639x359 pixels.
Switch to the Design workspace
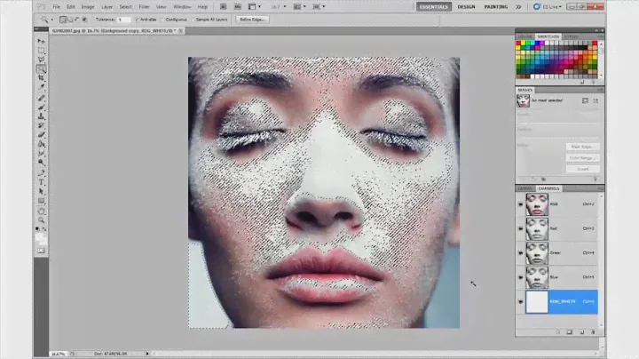click(x=466, y=7)
